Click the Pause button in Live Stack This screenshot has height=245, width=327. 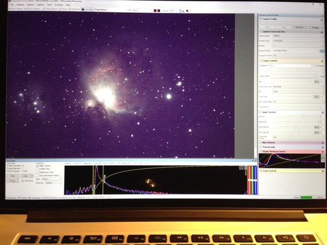coord(13,181)
